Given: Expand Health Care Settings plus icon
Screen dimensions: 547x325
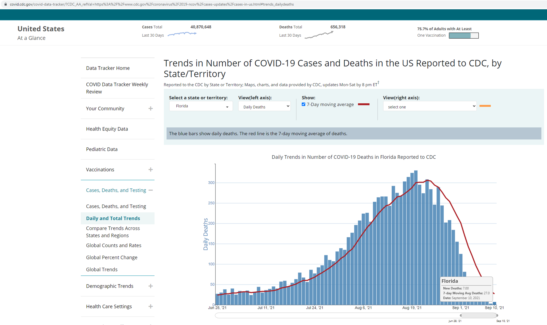Looking at the screenshot, I should (x=150, y=306).
